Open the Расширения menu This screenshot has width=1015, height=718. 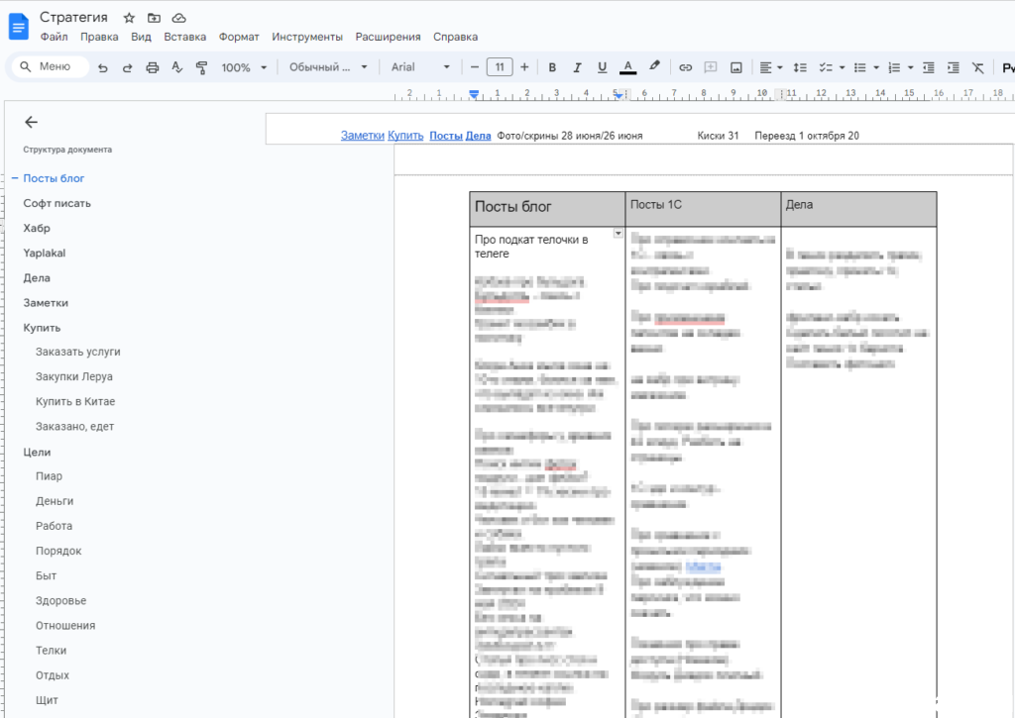pyautogui.click(x=388, y=37)
